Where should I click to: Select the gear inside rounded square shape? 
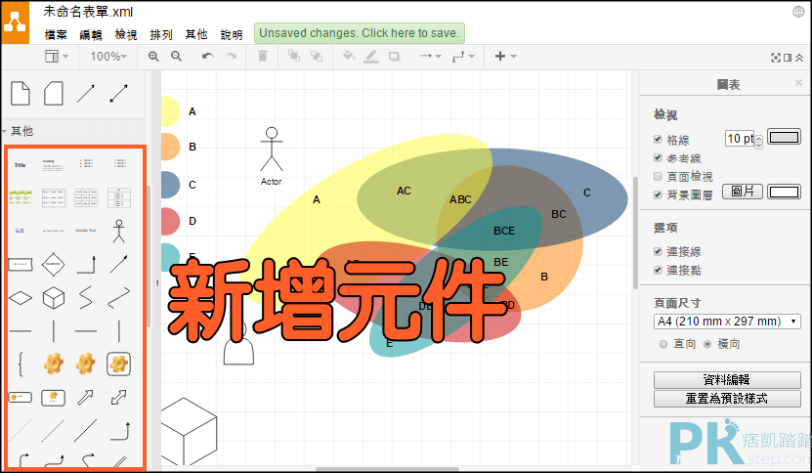118,364
